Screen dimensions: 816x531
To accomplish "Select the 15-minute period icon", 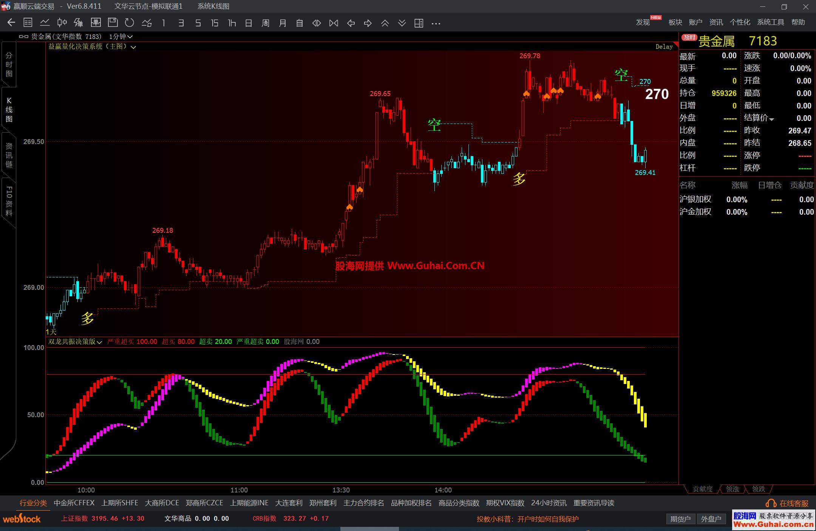I will click(x=215, y=23).
